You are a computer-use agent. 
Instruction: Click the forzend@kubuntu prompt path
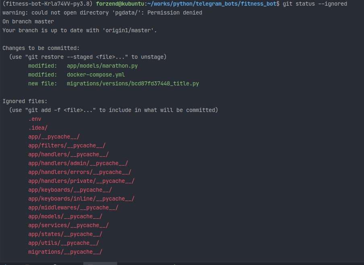click(188, 4)
